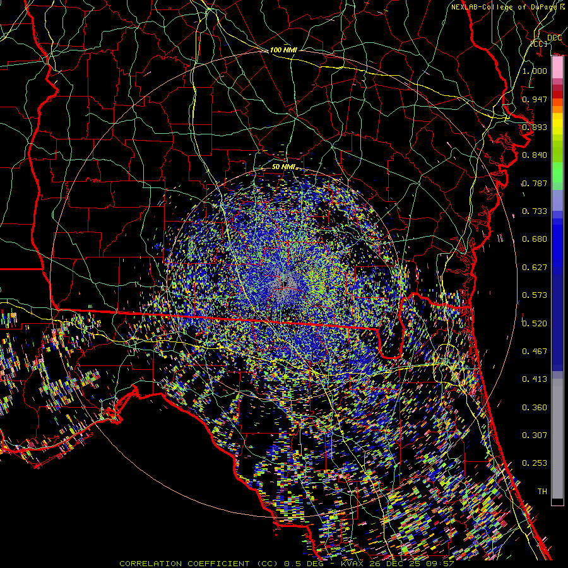
Task: Click the 100 NMI range ring label
Action: coord(283,50)
